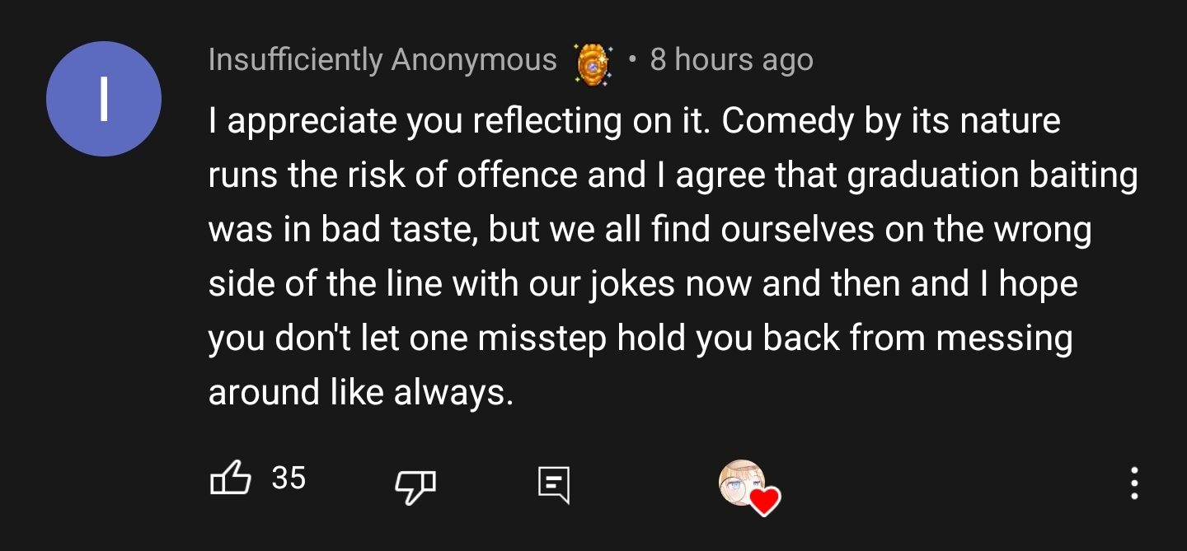Tap the line starting "side of the line"

click(643, 284)
